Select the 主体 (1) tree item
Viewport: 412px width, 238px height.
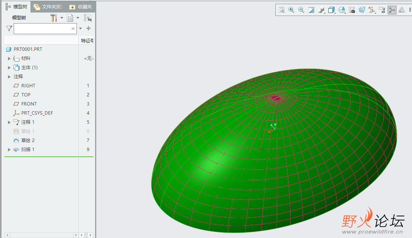pos(29,68)
